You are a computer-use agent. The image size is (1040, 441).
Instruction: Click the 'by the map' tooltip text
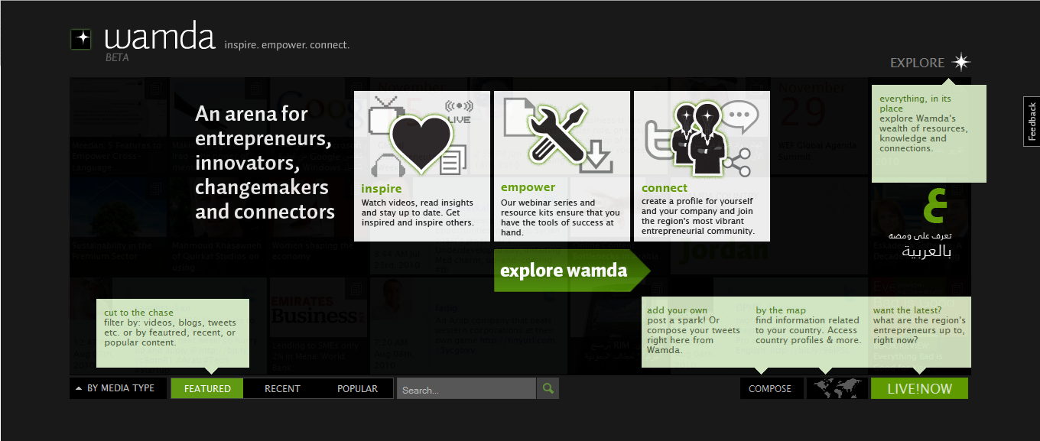808,326
